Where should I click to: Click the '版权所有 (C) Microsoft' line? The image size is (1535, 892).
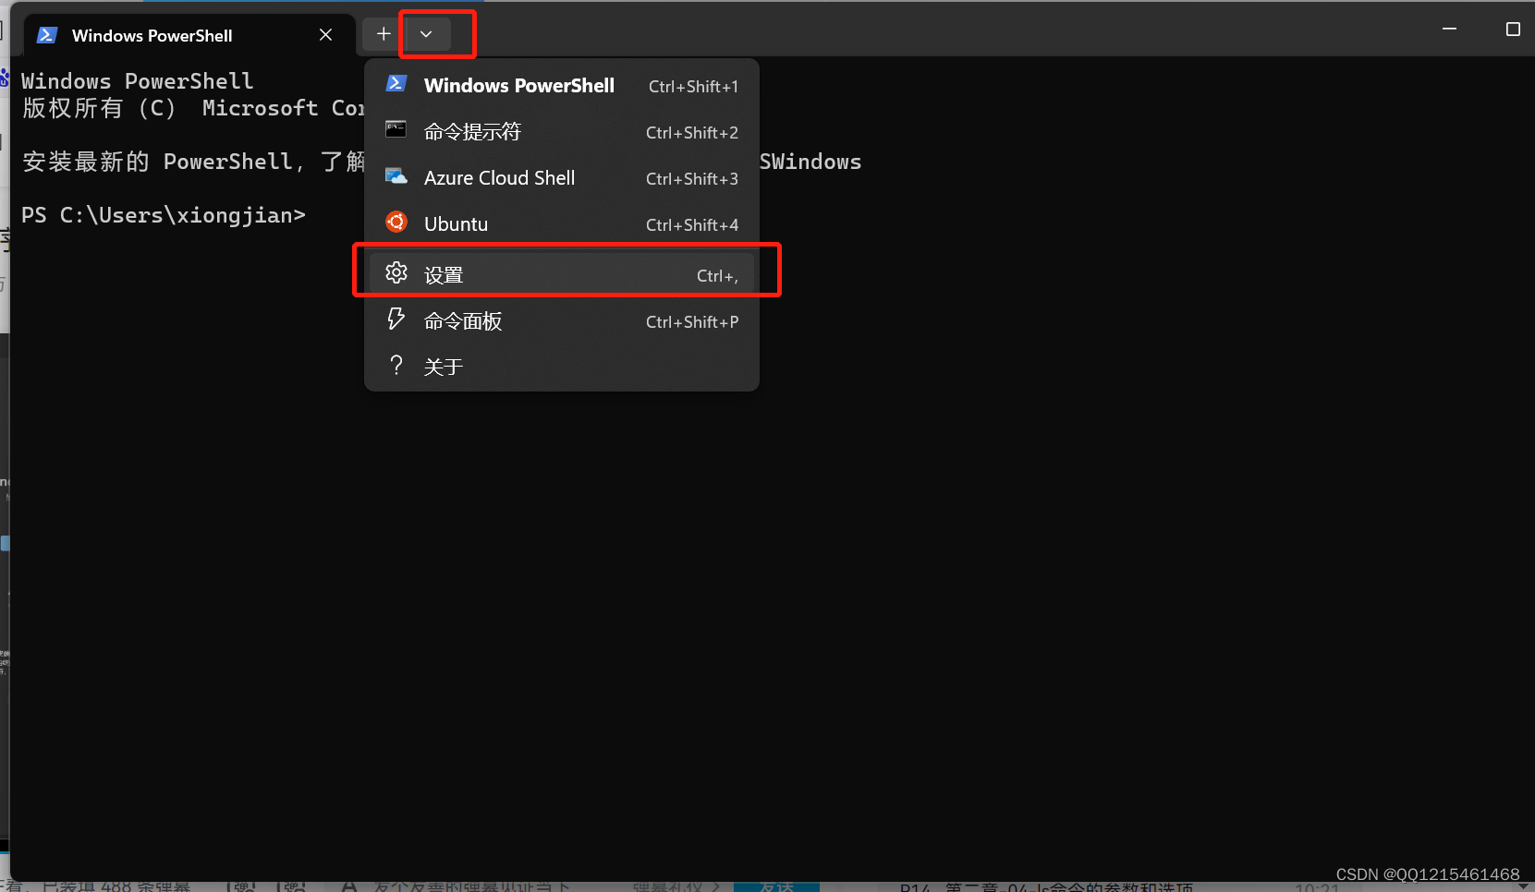(x=192, y=108)
